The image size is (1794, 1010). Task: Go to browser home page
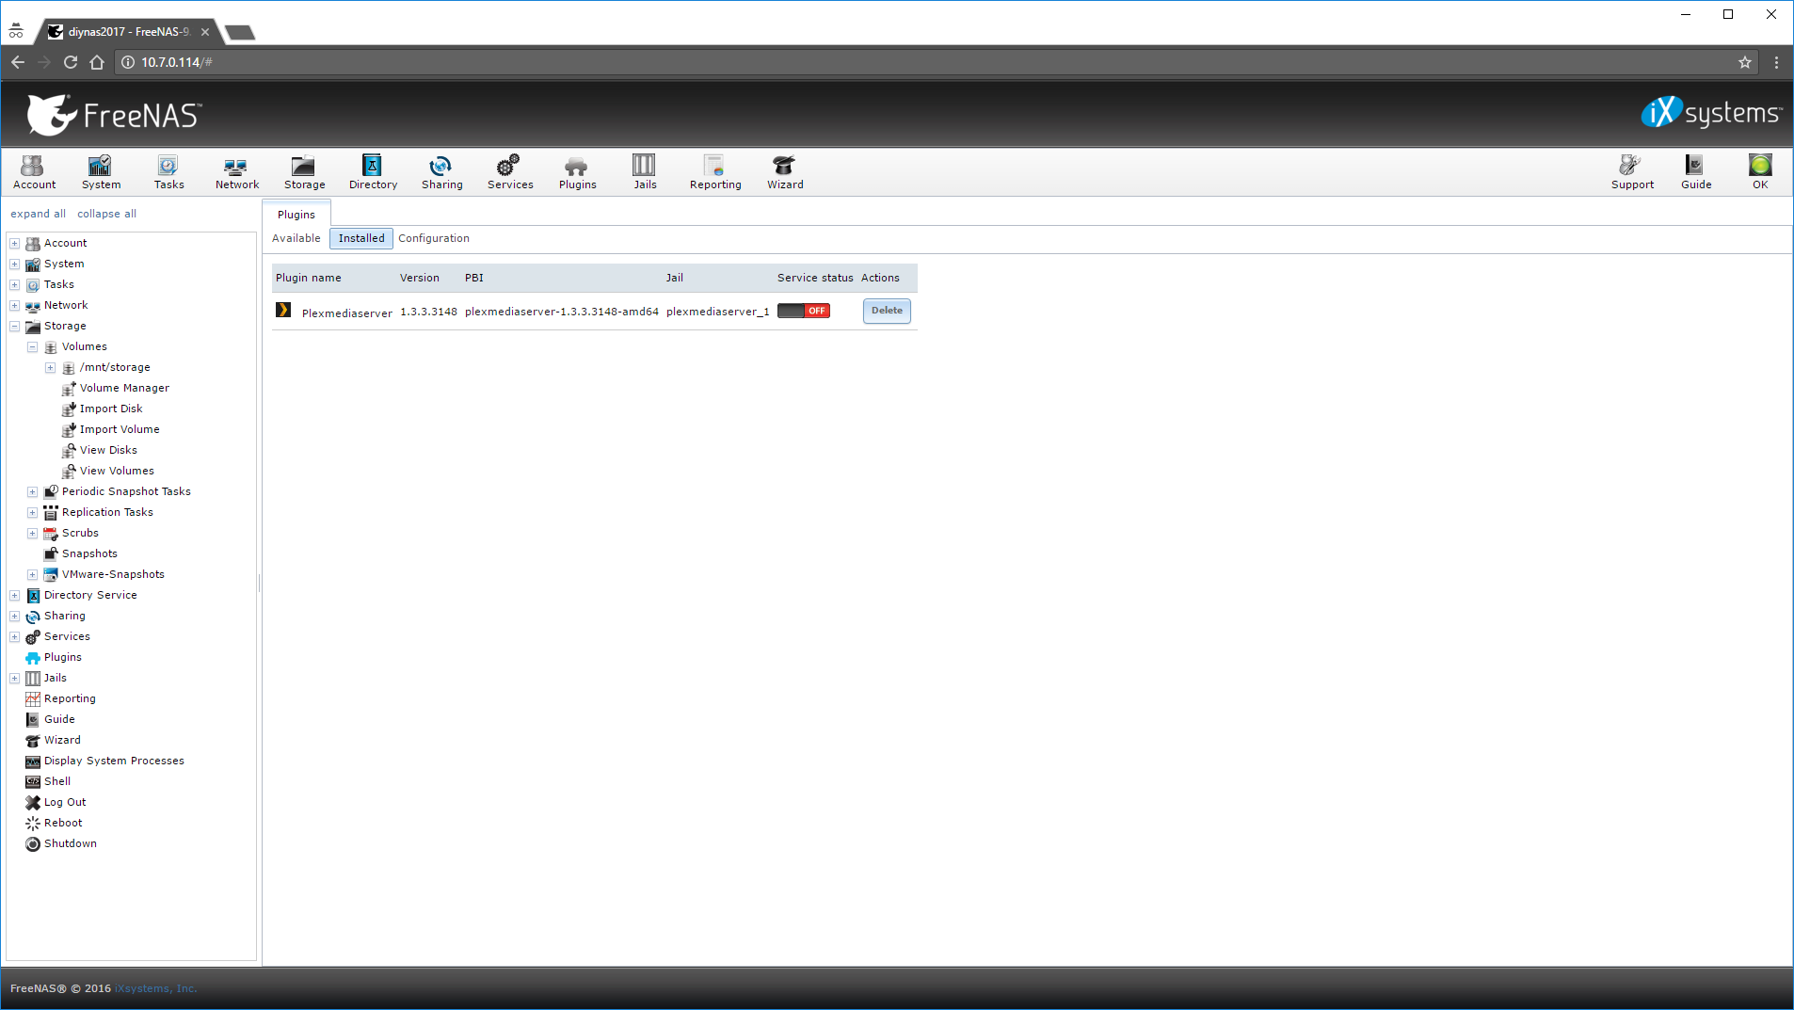pyautogui.click(x=97, y=62)
